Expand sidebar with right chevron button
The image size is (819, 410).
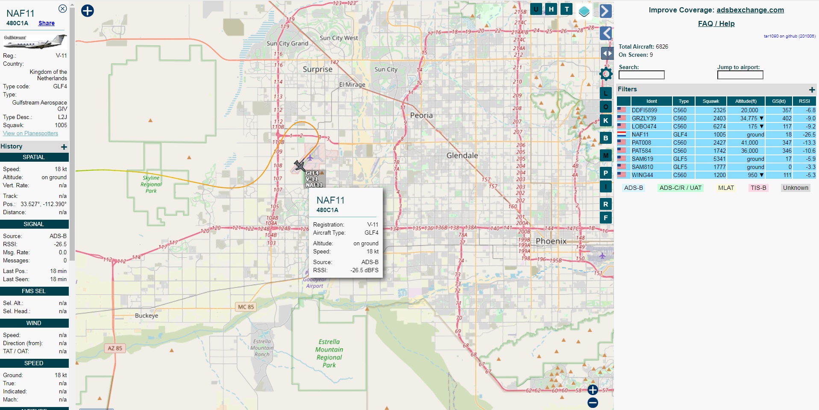[x=606, y=11]
